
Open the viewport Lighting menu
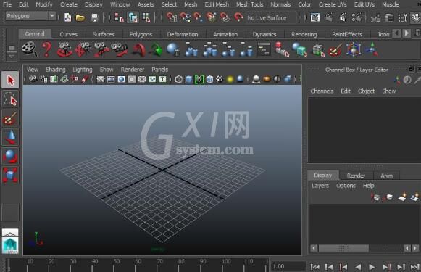click(83, 70)
